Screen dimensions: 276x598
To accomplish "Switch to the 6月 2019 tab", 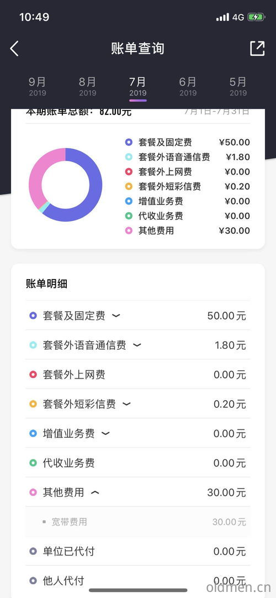I will point(188,87).
